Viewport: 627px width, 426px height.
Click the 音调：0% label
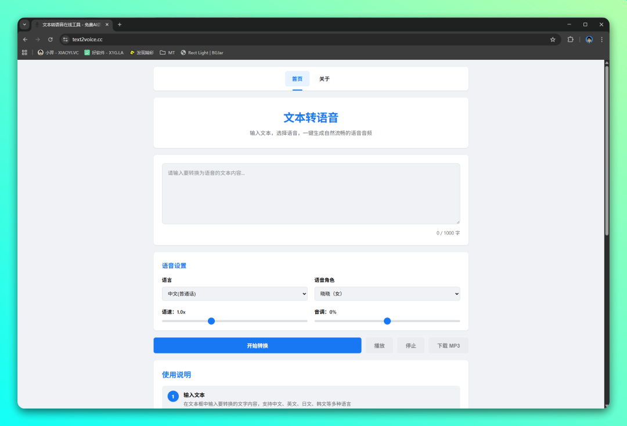pyautogui.click(x=325, y=312)
